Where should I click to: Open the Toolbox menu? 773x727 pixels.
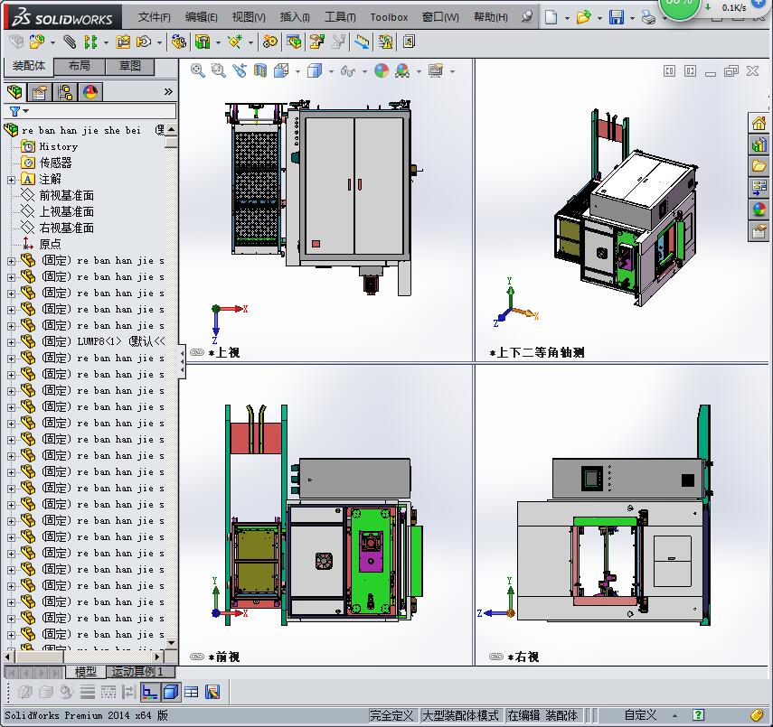coord(389,18)
